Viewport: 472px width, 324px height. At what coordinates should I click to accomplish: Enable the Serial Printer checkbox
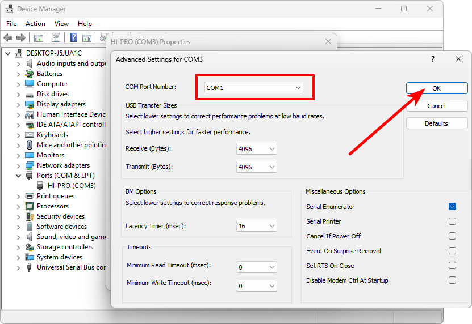pos(452,221)
